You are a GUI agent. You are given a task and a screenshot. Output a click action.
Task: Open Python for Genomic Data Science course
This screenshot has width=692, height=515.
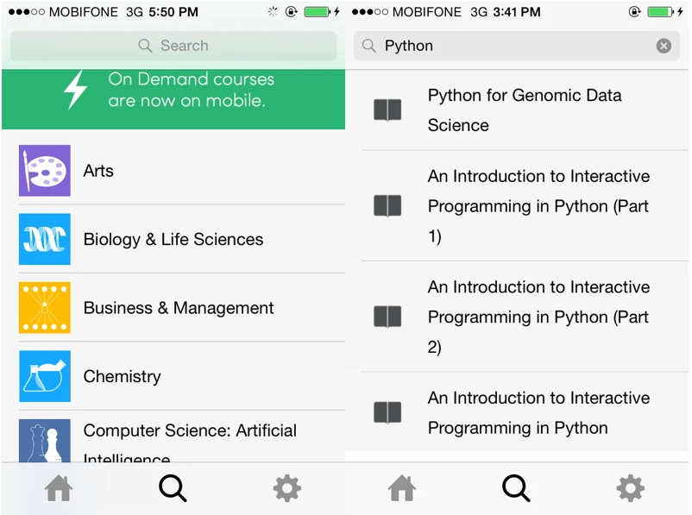point(525,110)
